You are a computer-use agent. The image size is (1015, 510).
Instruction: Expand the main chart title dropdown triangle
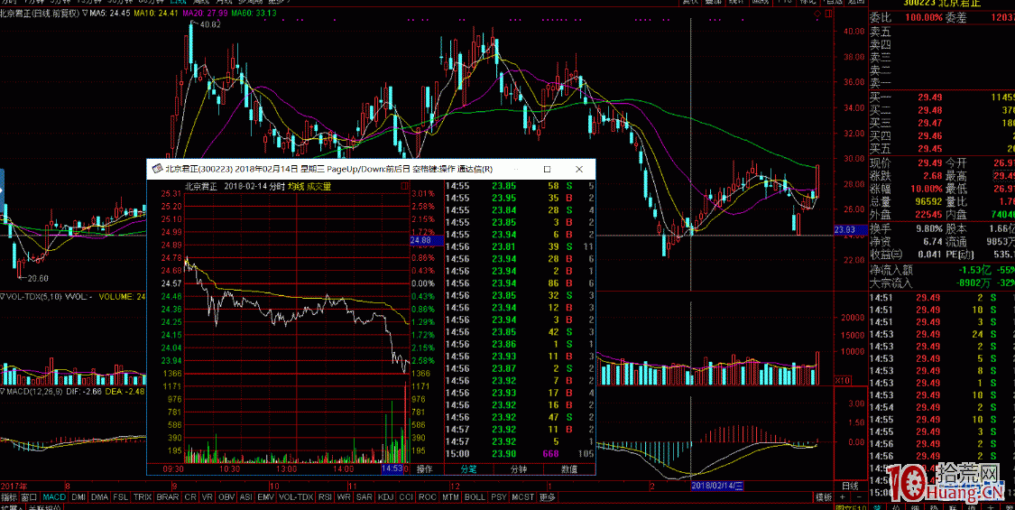coord(86,13)
